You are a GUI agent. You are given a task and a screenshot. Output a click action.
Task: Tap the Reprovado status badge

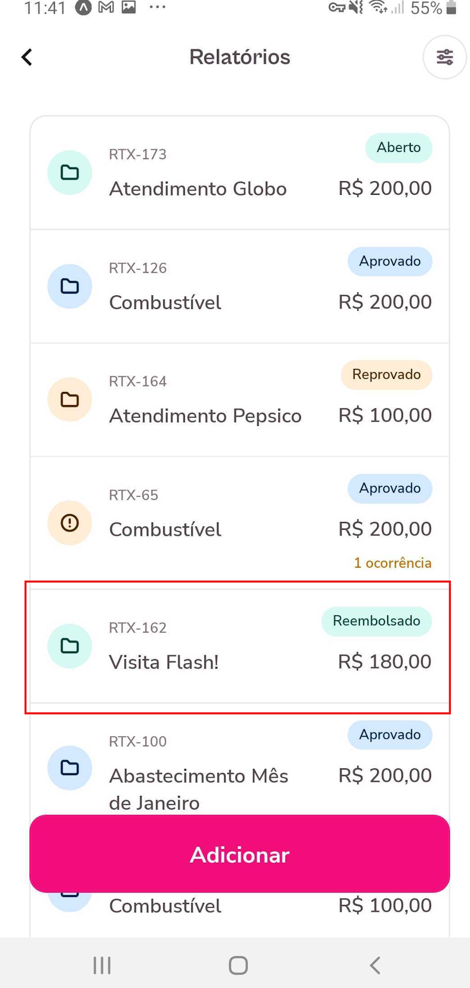[387, 375]
